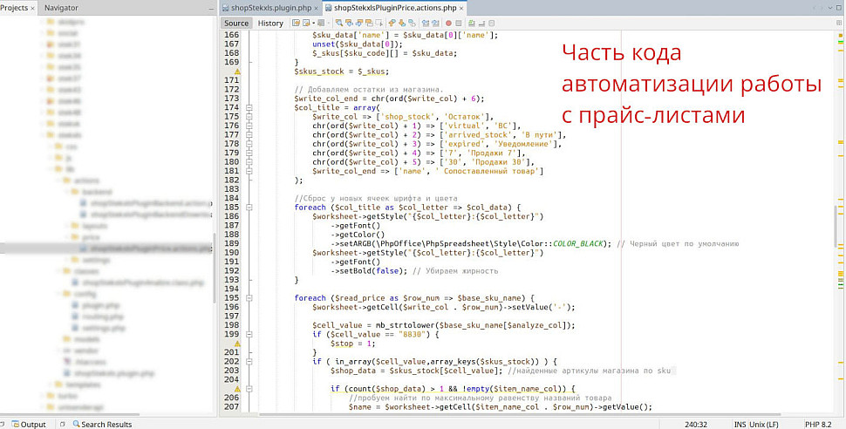Click the Find Selection magnifier icon
This screenshot has height=429, width=846.
pos(338,24)
